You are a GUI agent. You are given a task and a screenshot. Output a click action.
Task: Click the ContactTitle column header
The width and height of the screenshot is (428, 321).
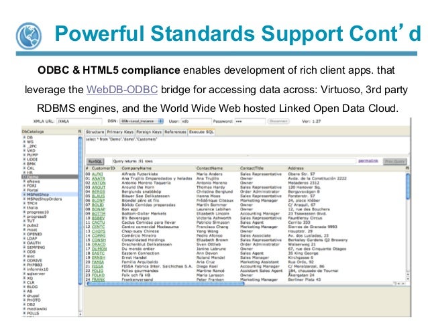tap(252, 168)
